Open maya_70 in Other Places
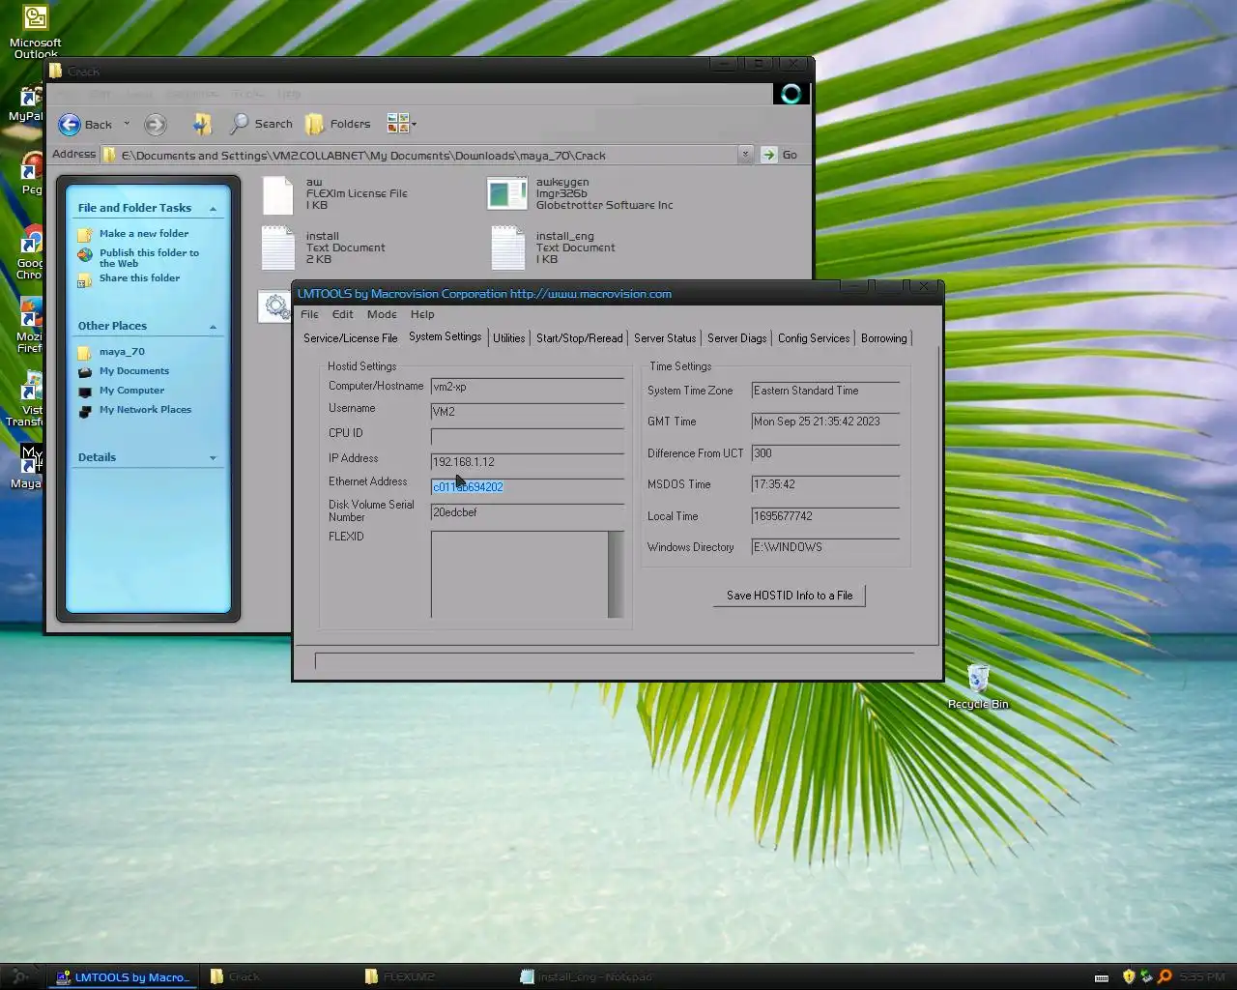The width and height of the screenshot is (1237, 990). [x=122, y=352]
